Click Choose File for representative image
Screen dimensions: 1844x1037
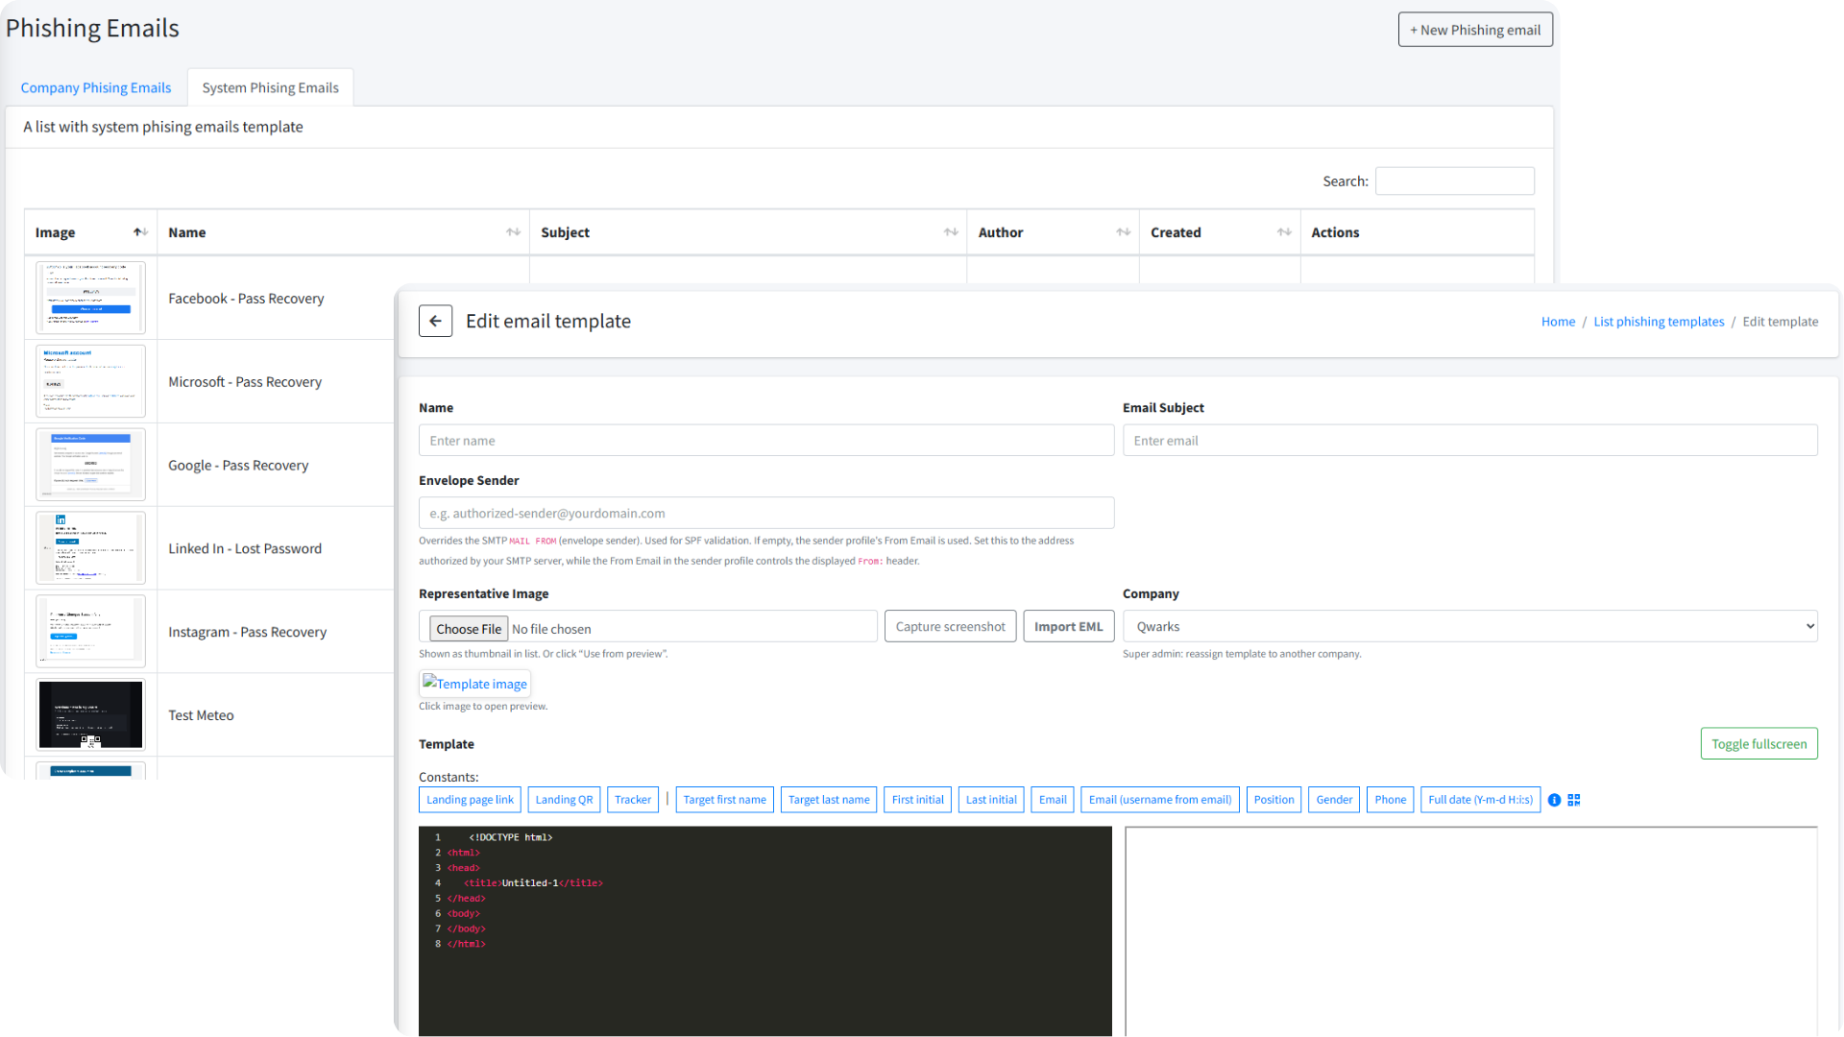469,629
